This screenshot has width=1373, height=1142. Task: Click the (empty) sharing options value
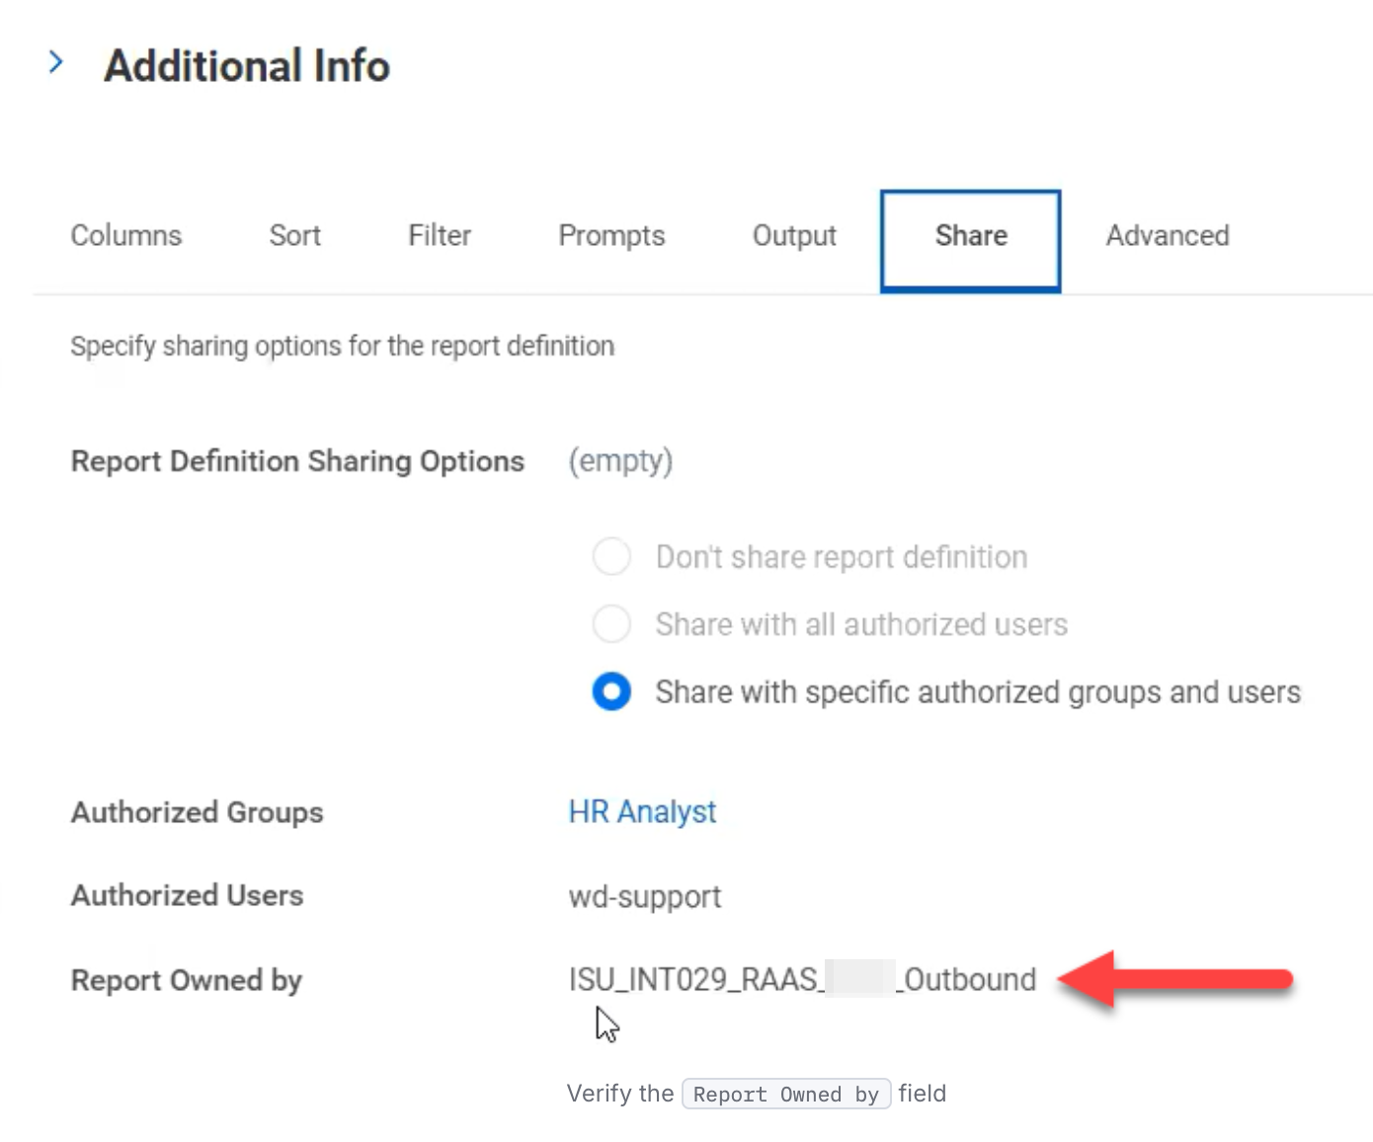pos(620,461)
